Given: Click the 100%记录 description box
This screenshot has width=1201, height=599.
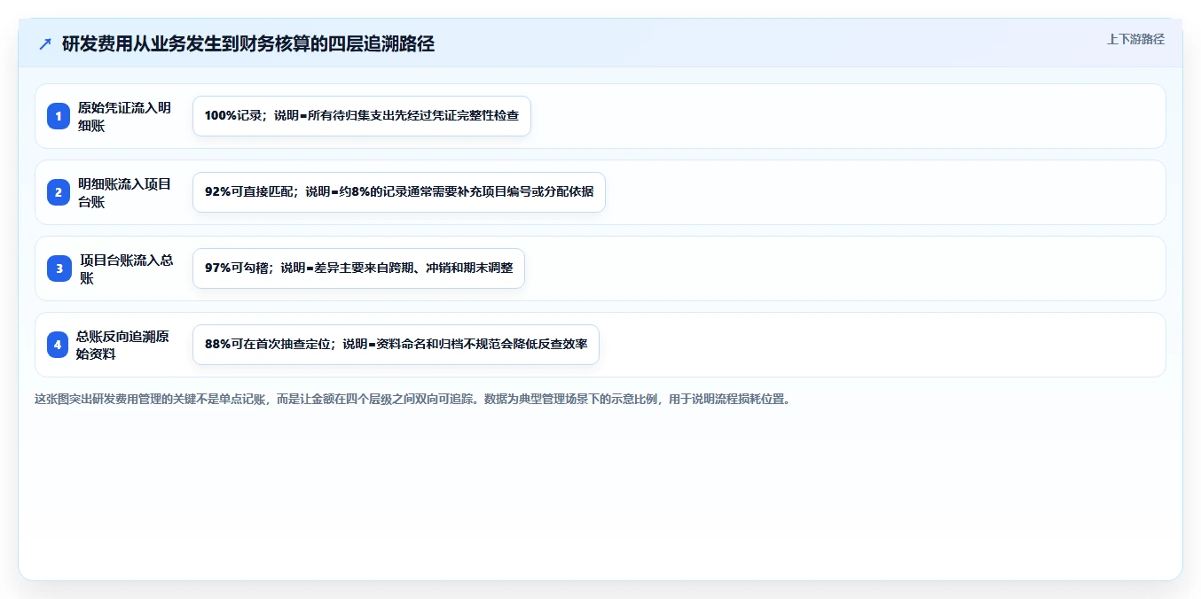Looking at the screenshot, I should (x=362, y=116).
